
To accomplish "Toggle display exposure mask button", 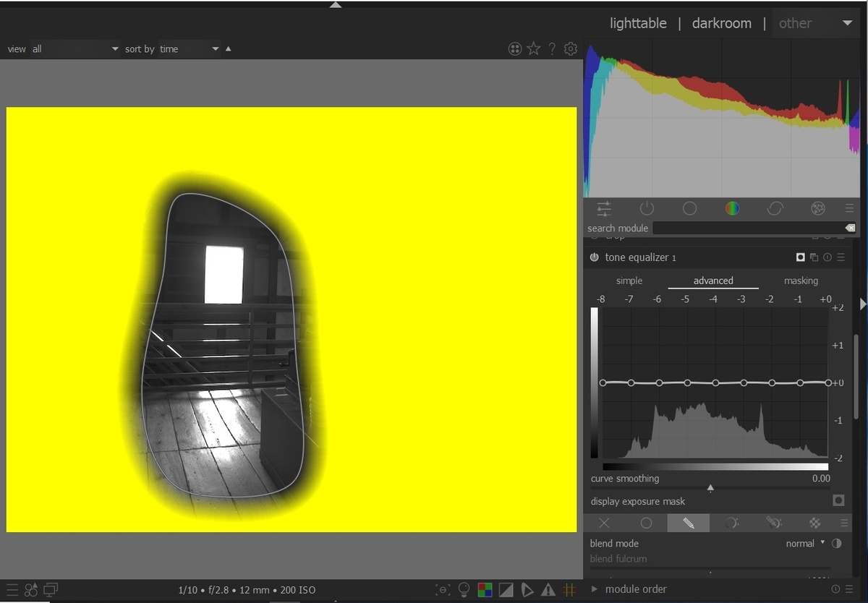I will coord(838,500).
